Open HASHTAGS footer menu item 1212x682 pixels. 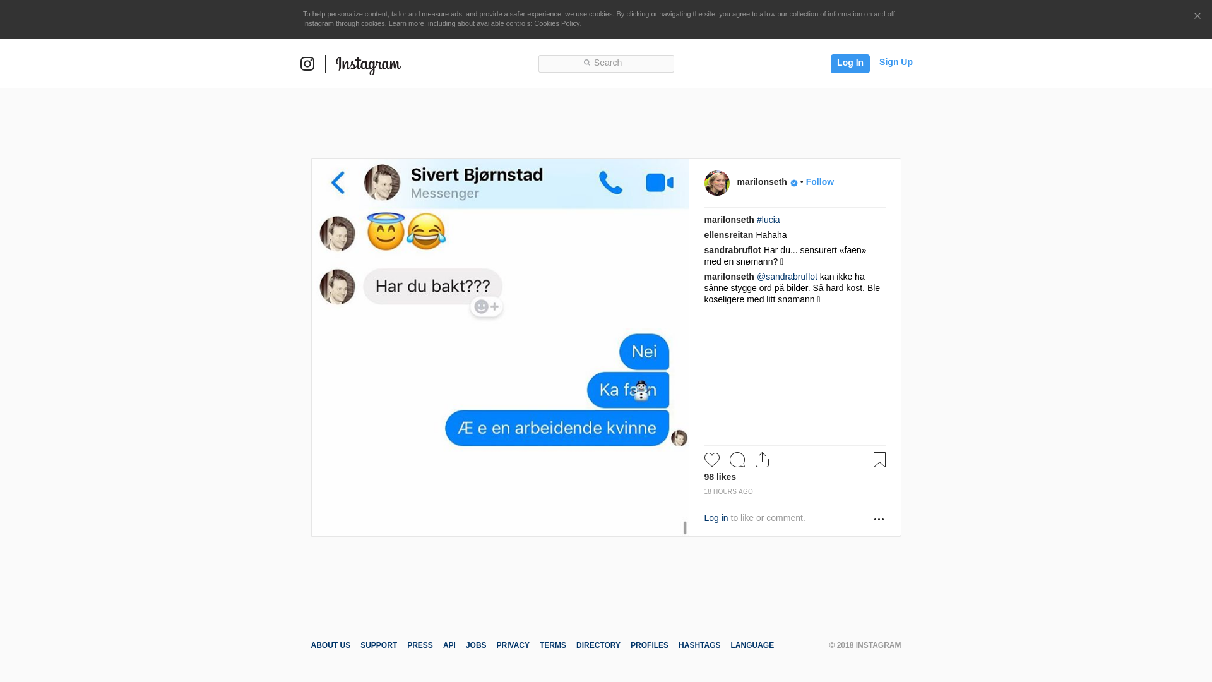[699, 645]
